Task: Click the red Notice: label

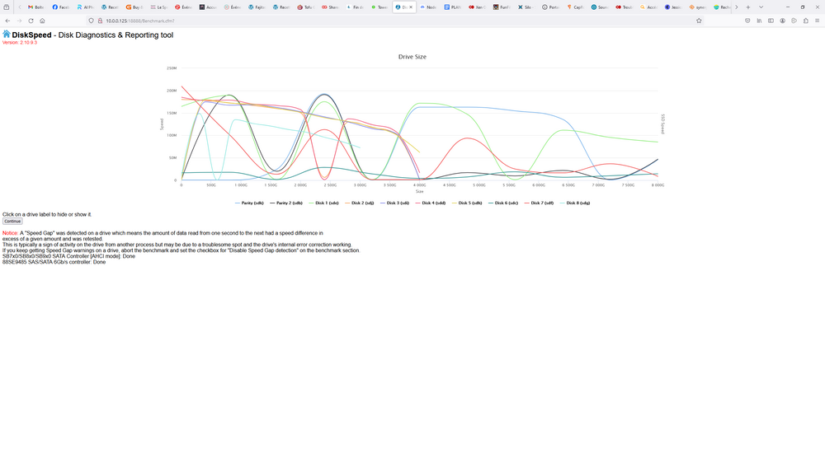Action: tap(10, 233)
